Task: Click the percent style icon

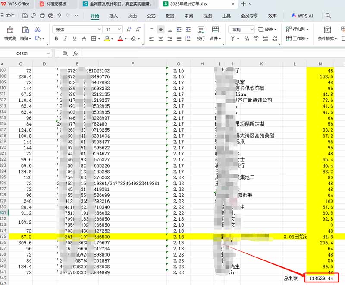Action: [x=247, y=39]
